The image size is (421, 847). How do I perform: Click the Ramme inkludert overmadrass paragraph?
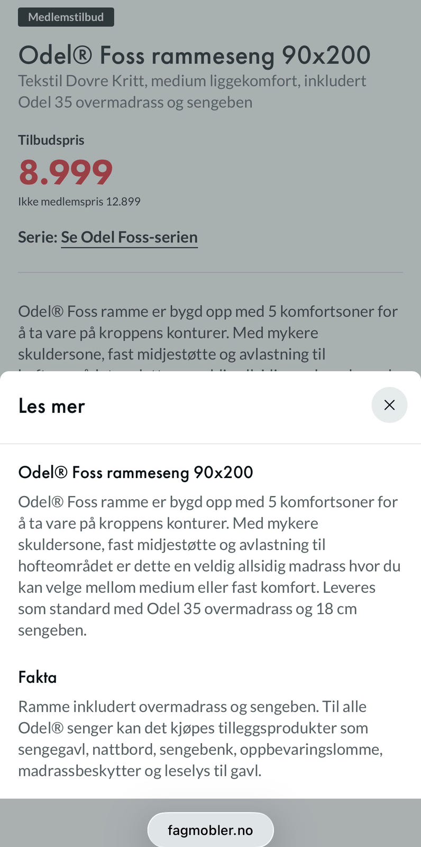[200, 738]
